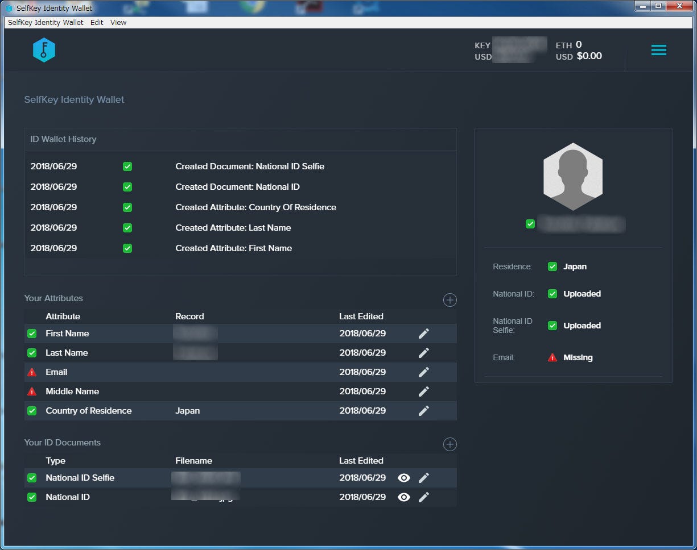Click the SelfKey Identity Wallet page heading
The image size is (697, 550).
[x=74, y=99]
